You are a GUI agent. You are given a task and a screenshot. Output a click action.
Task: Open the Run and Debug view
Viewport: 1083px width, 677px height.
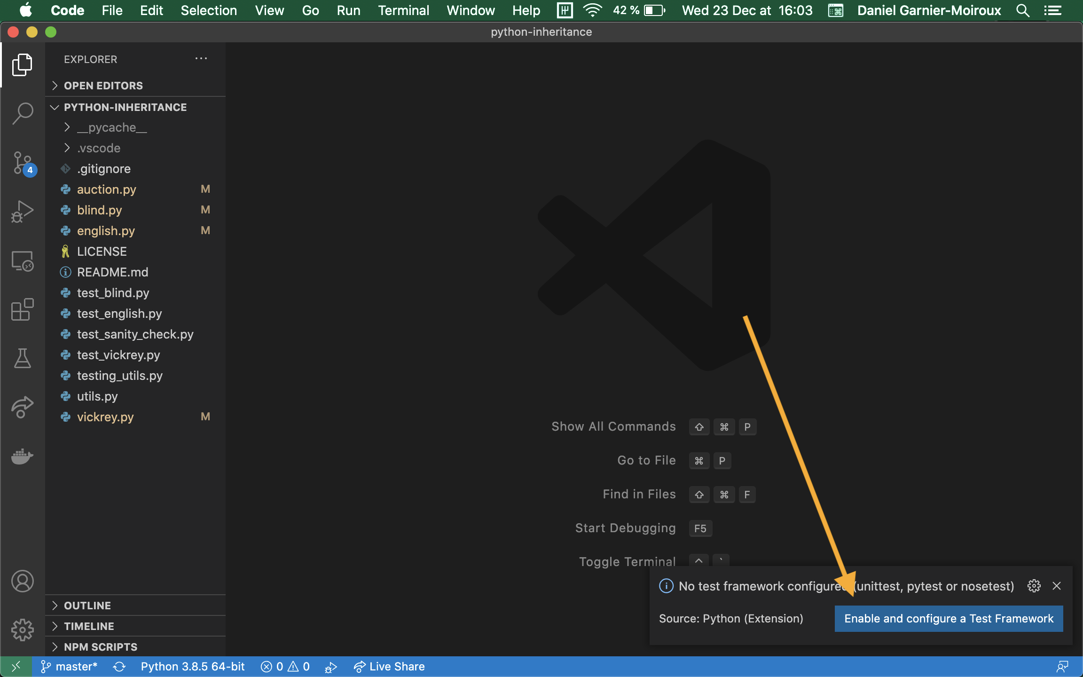pyautogui.click(x=22, y=212)
